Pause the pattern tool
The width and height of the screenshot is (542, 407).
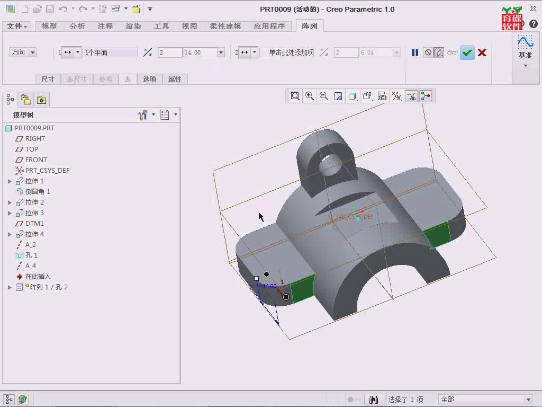click(x=415, y=52)
